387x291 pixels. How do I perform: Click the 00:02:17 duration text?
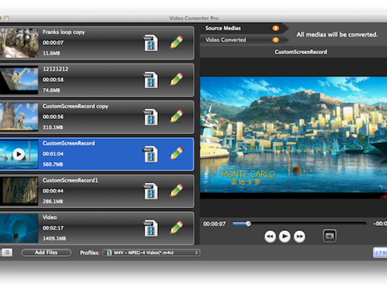pos(53,228)
